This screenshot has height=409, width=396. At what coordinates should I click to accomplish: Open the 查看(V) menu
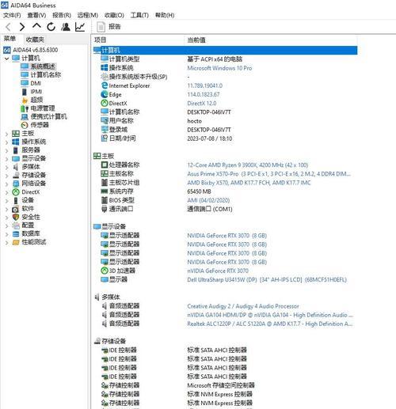(x=36, y=15)
